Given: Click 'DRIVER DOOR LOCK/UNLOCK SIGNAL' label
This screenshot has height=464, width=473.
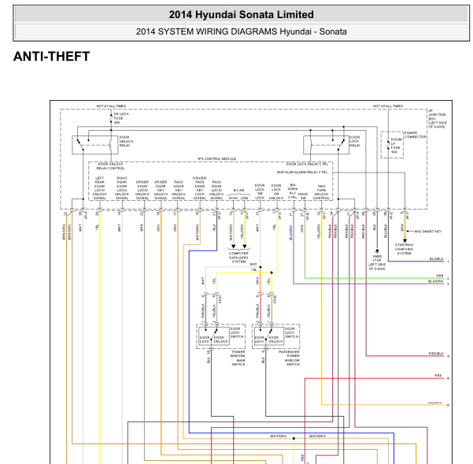Looking at the screenshot, I should click(142, 190).
